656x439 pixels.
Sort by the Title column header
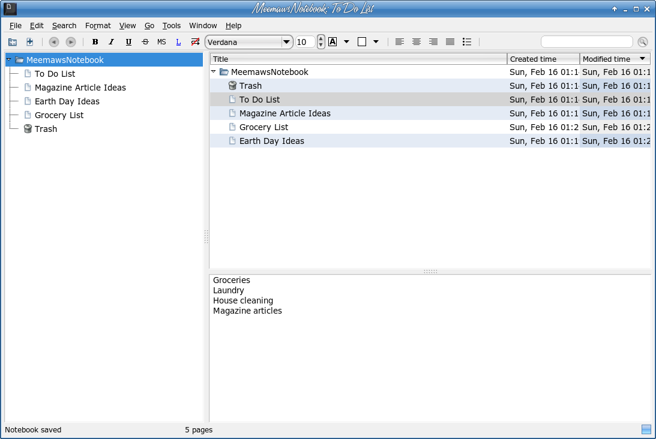click(358, 59)
